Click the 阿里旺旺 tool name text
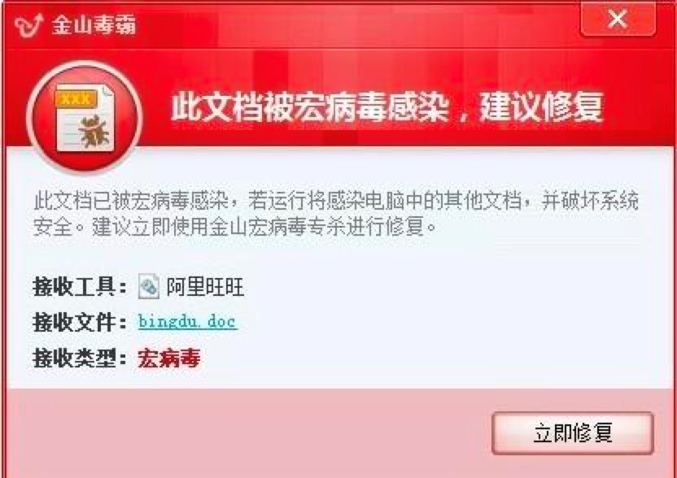677x478 pixels. pyautogui.click(x=206, y=287)
